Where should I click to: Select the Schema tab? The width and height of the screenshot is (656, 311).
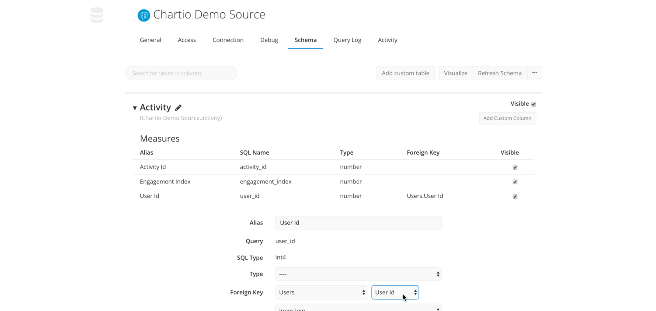(x=306, y=40)
